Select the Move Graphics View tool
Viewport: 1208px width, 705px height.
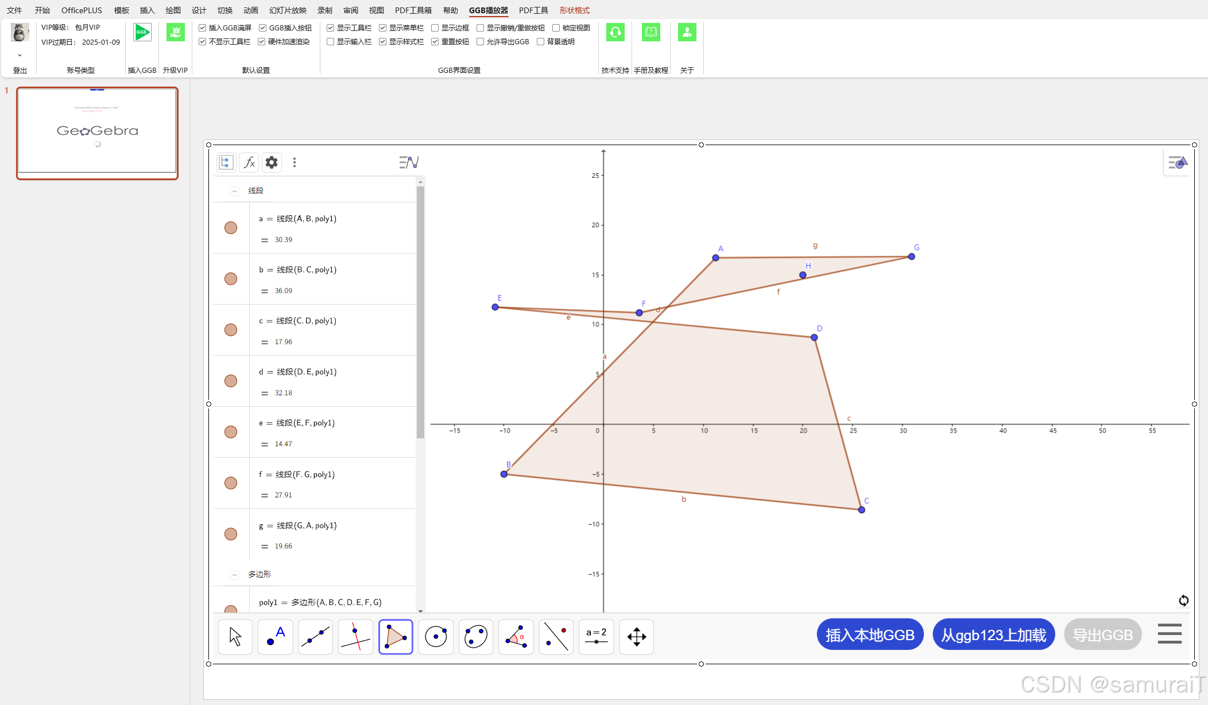click(x=636, y=637)
